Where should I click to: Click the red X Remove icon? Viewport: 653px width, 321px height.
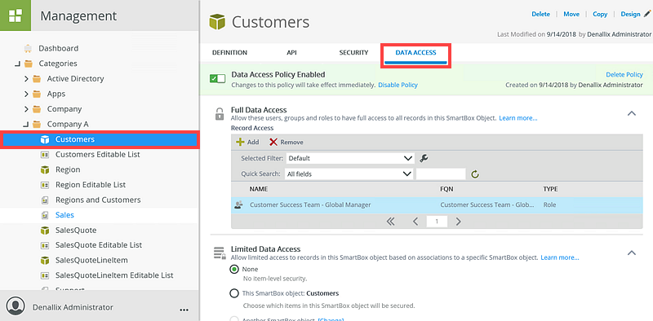pyautogui.click(x=273, y=143)
